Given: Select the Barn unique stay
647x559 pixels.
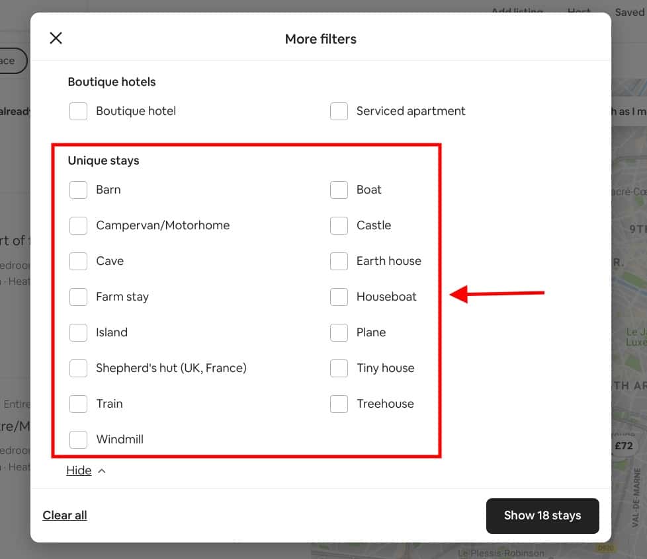Looking at the screenshot, I should (x=78, y=190).
